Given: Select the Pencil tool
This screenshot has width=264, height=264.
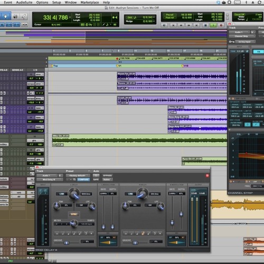Looking at the screenshot, I should (24, 16).
